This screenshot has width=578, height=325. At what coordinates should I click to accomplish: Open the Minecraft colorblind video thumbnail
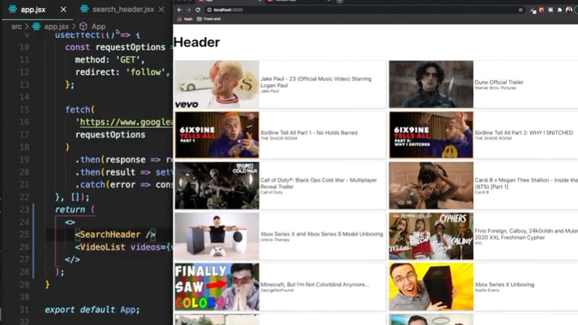click(216, 286)
